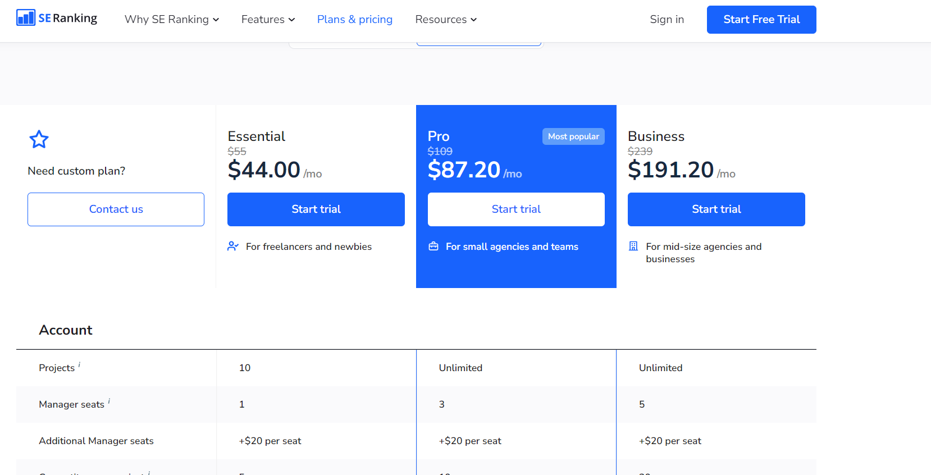This screenshot has width=931, height=475.
Task: Click the Additional Manager seats label
Action: [96, 441]
